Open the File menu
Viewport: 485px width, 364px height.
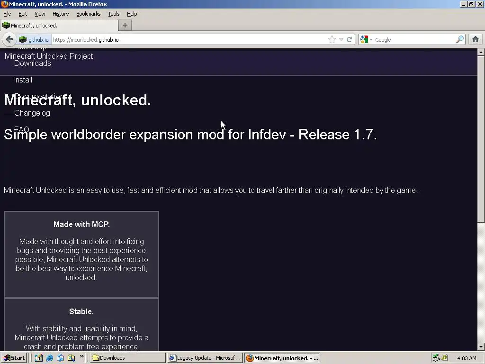[7, 14]
